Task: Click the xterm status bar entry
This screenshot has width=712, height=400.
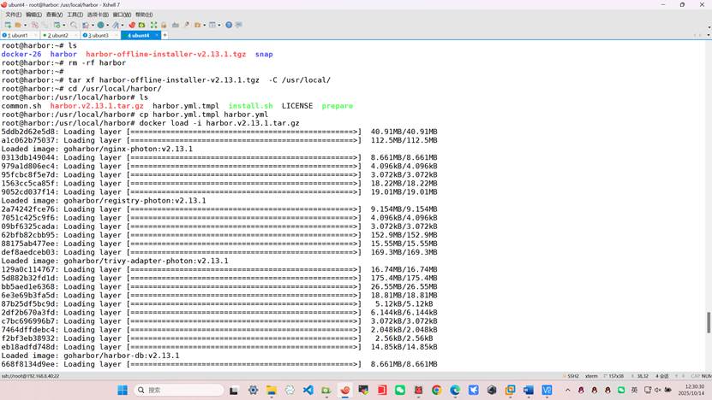Action: click(591, 376)
